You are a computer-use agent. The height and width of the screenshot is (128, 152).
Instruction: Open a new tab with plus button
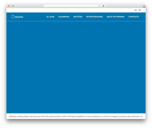click(x=144, y=7)
